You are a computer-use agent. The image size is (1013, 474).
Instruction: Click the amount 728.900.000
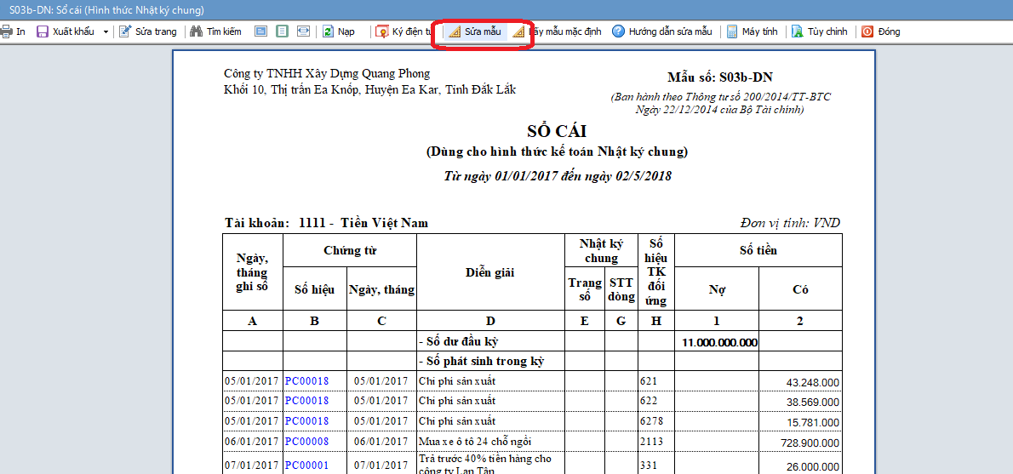click(x=810, y=443)
